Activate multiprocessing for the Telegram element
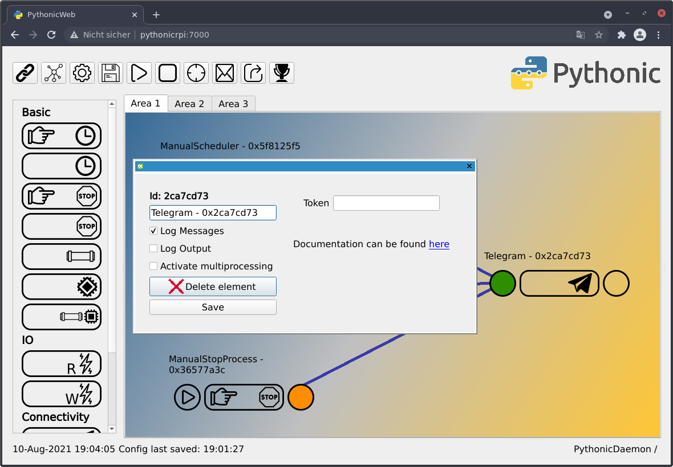The height and width of the screenshot is (467, 673). tap(153, 266)
